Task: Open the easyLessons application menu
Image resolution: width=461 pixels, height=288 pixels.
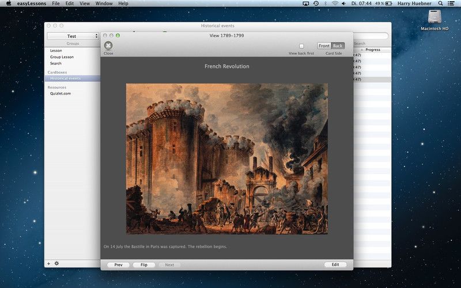Action: [x=32, y=3]
